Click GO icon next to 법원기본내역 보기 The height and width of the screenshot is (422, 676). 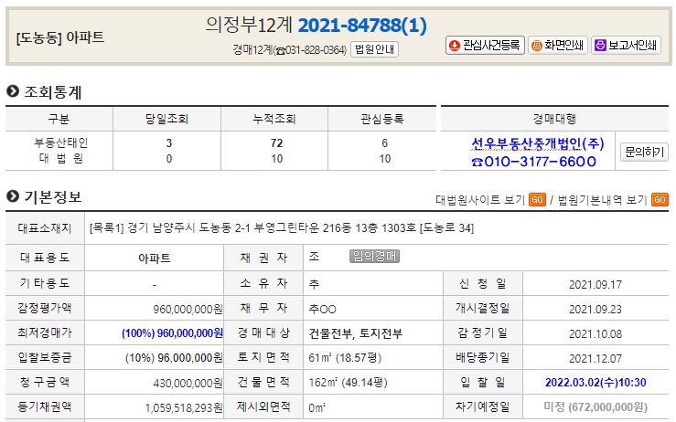pos(660,200)
